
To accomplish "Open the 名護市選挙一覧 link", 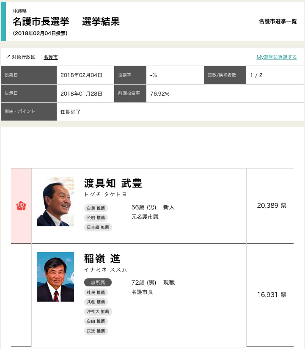I will (x=278, y=21).
